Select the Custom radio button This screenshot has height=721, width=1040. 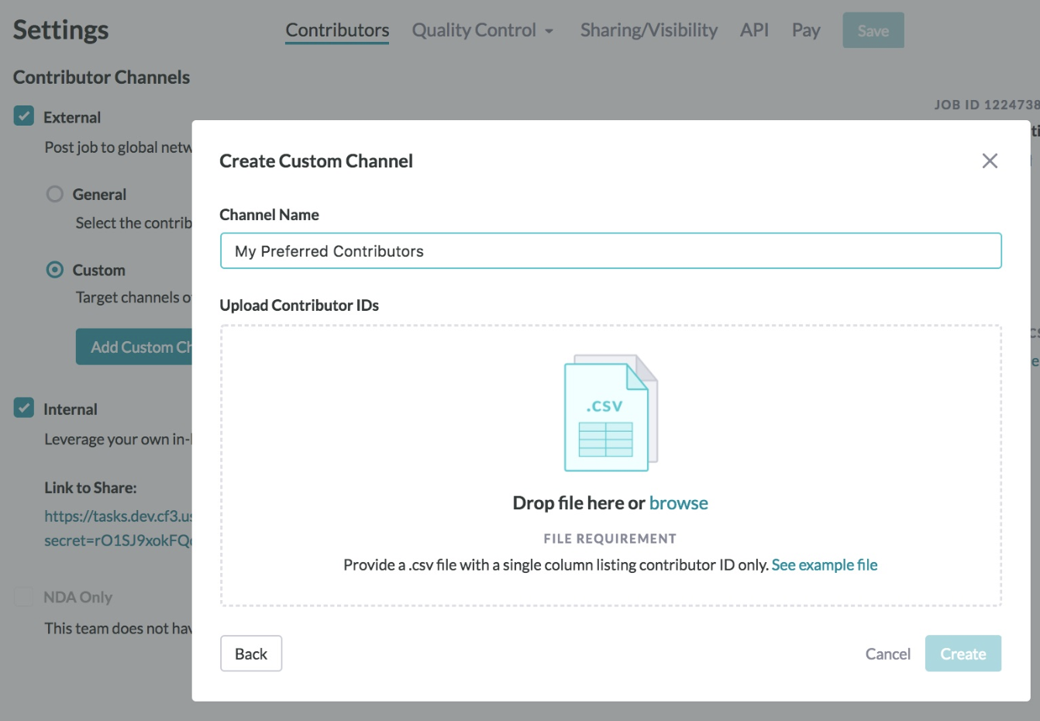(55, 270)
